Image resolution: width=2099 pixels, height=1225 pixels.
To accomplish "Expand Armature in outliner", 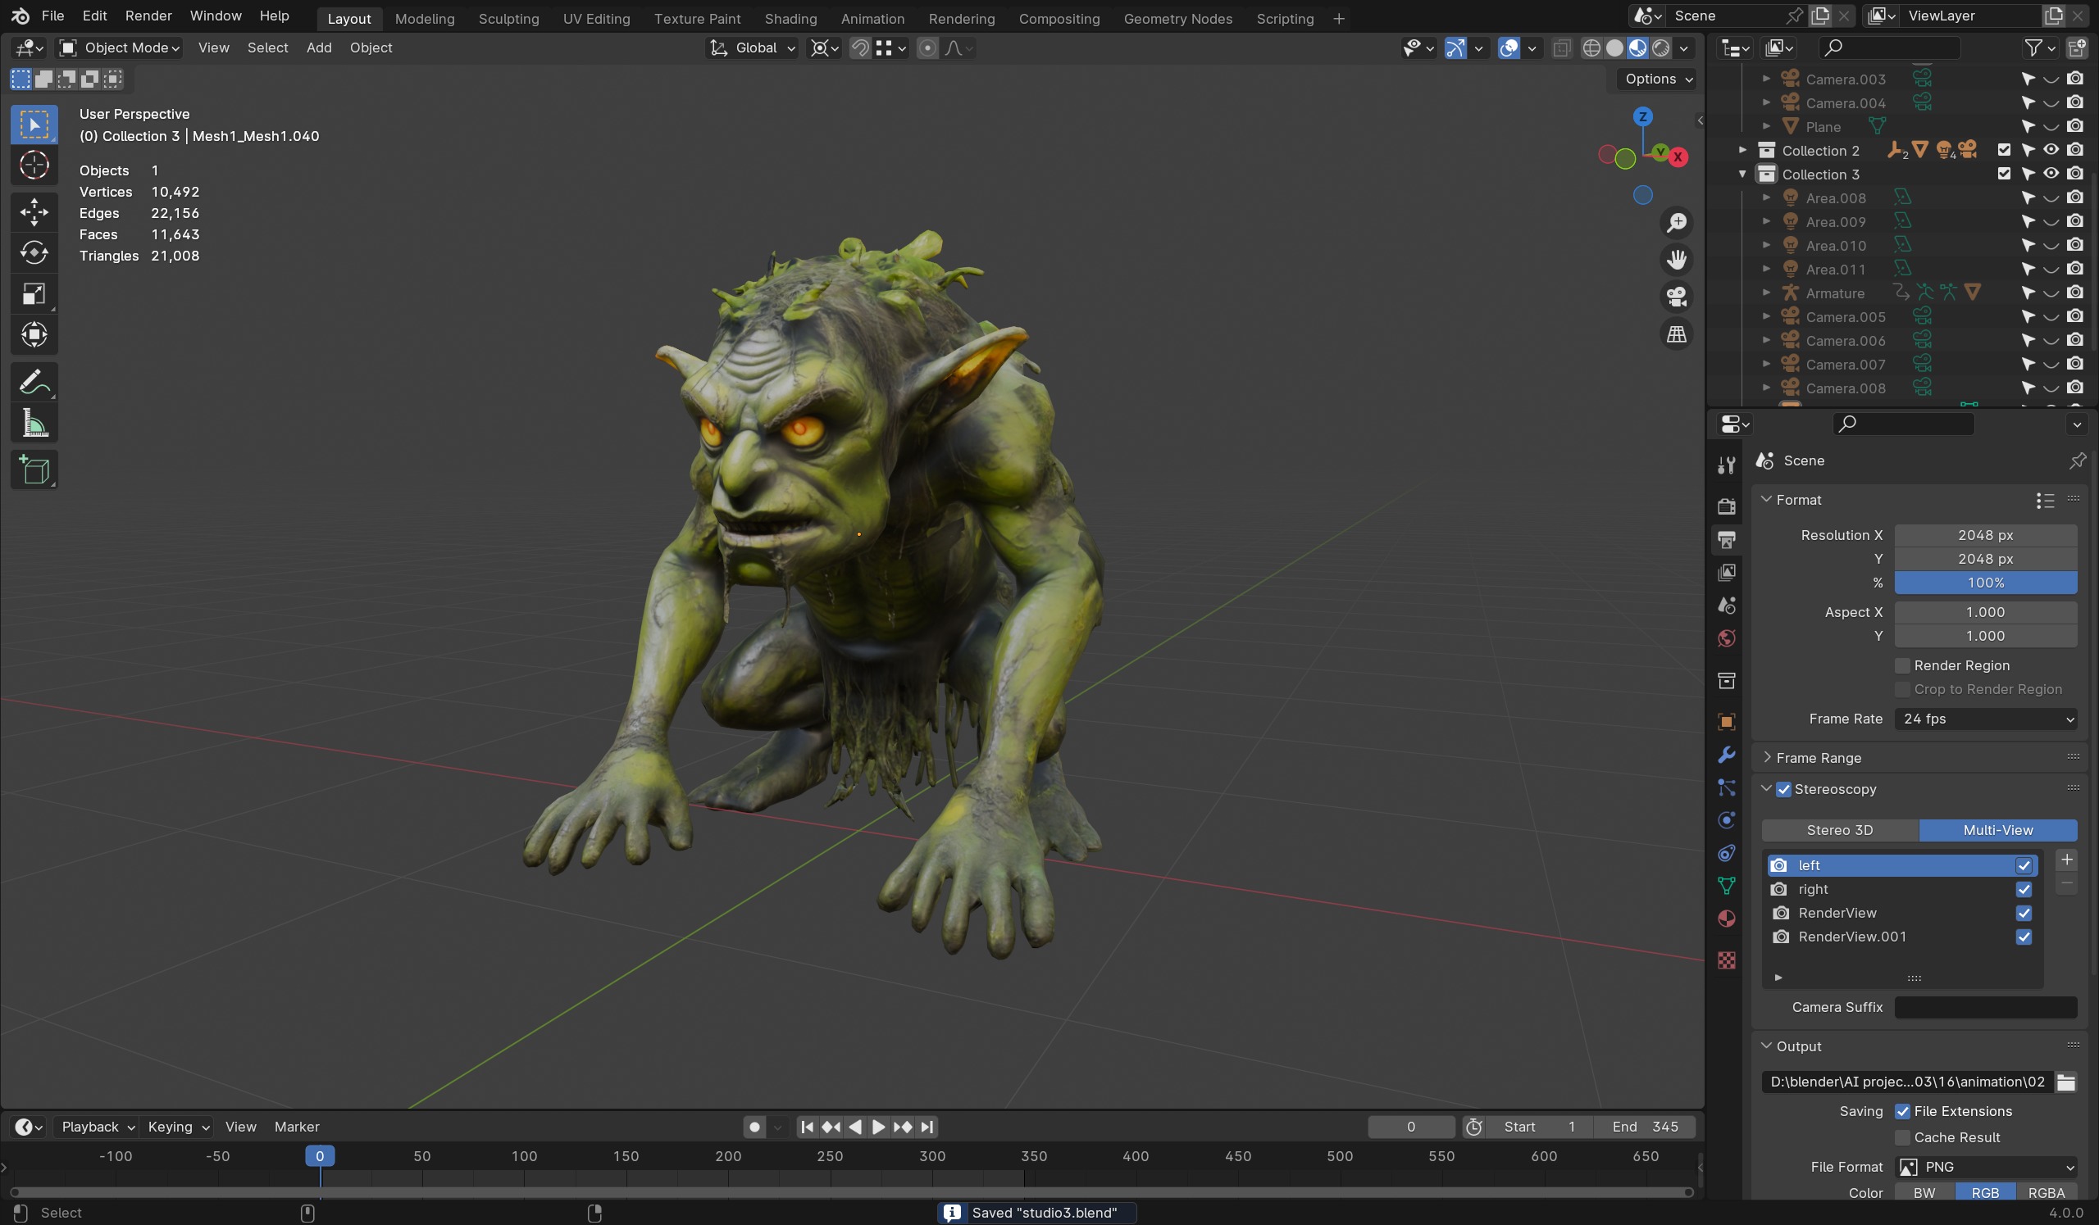I will point(1766,293).
